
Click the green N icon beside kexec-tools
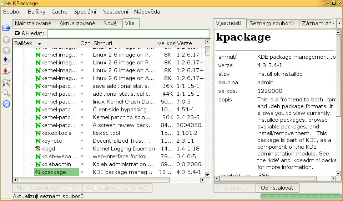pyautogui.click(x=38, y=133)
